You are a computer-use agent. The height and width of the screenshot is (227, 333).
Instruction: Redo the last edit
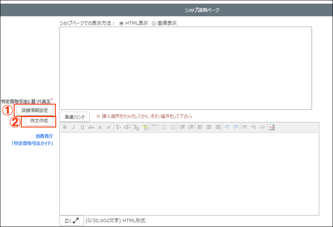coord(236,127)
